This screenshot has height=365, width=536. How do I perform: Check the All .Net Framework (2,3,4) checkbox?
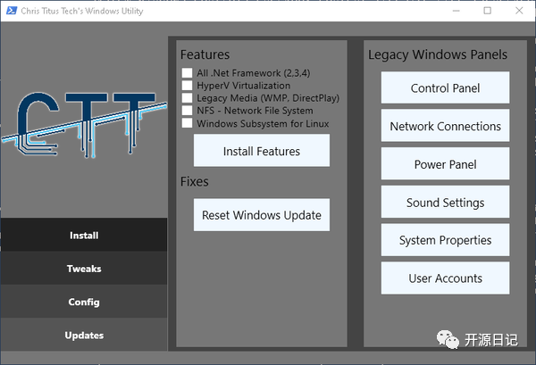(x=187, y=72)
